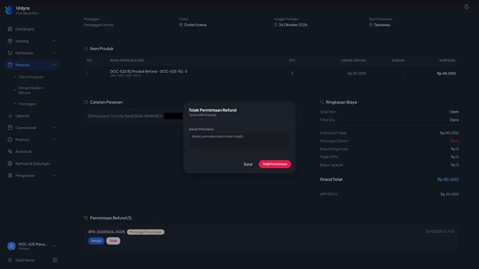
Task: Click the Asisten AI sparkle icon
Action: [x=10, y=151]
